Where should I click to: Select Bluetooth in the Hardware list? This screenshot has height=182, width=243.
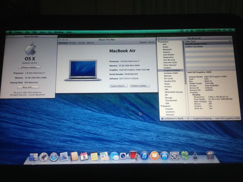tap(167, 49)
